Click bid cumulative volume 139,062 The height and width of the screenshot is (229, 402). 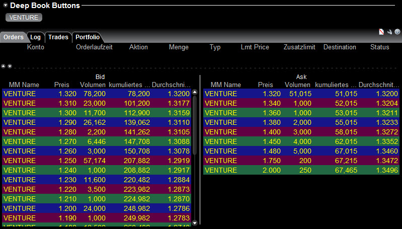(137, 122)
